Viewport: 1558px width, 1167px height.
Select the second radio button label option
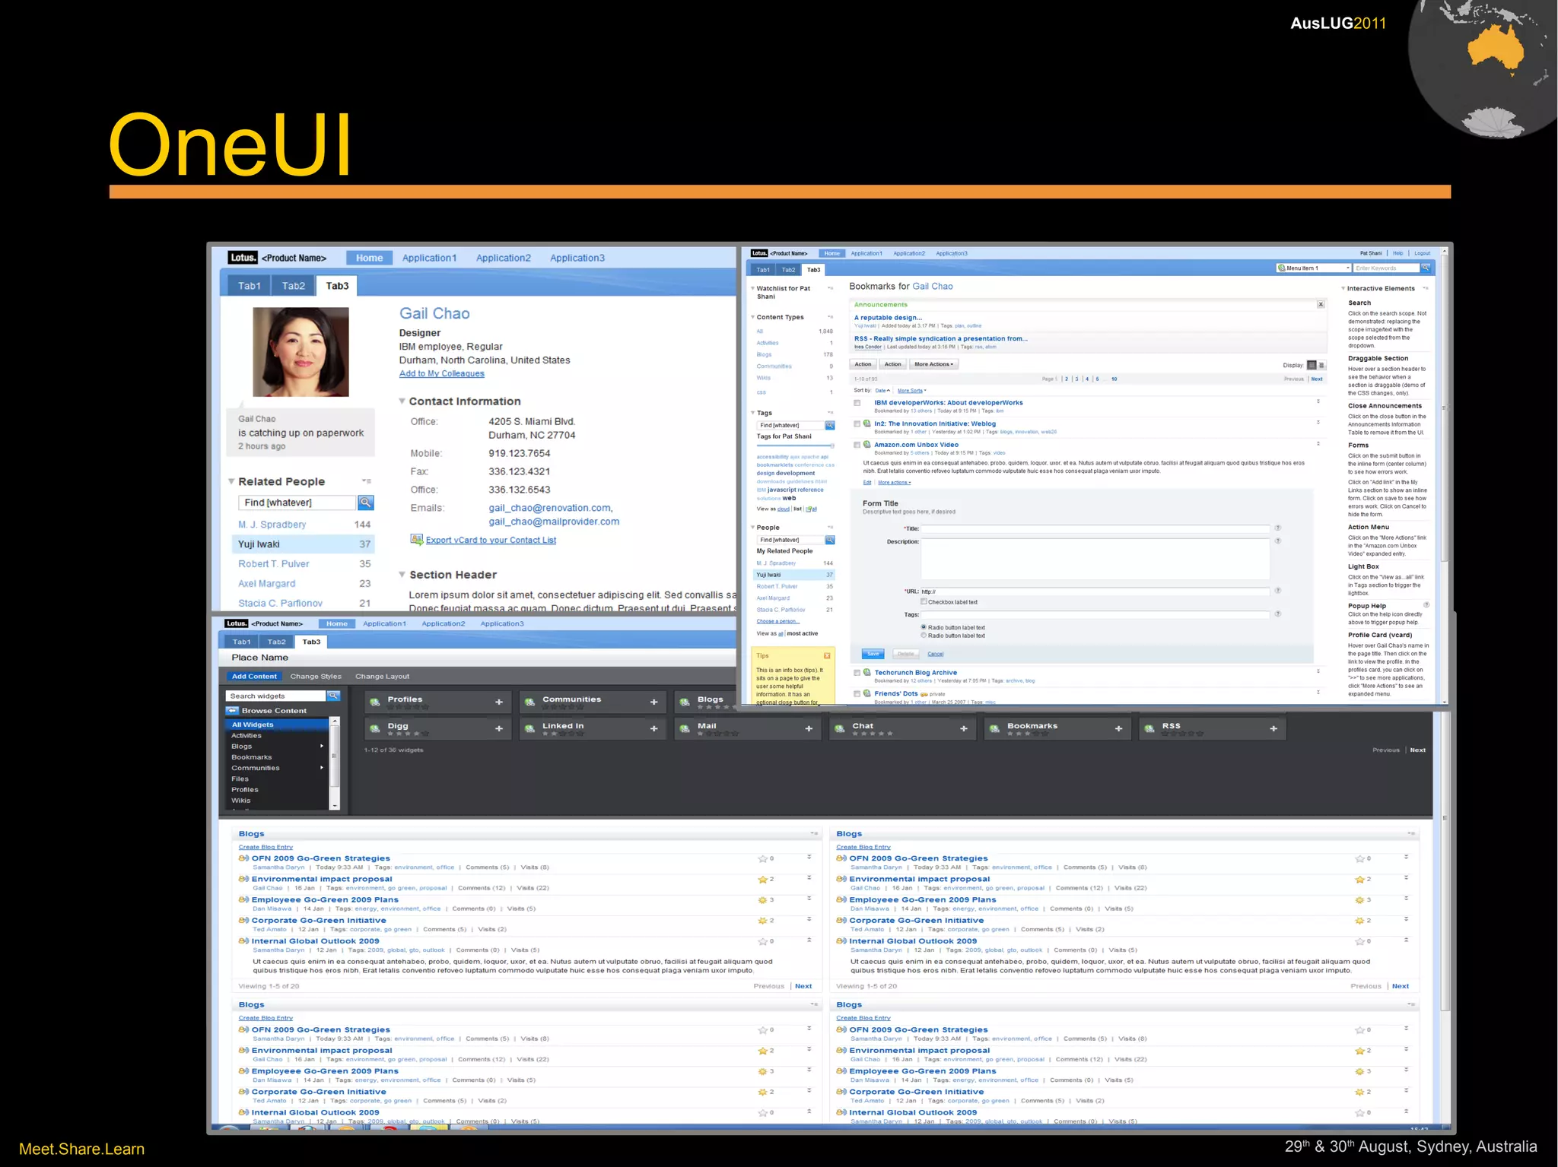click(924, 636)
